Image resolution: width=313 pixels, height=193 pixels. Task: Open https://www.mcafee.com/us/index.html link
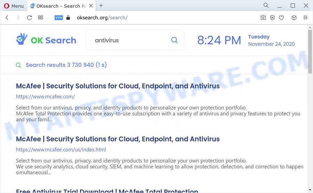pyautogui.click(x=61, y=150)
